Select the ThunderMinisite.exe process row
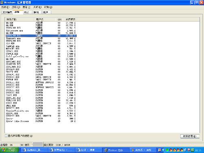The image size is (204, 153). coord(41,111)
